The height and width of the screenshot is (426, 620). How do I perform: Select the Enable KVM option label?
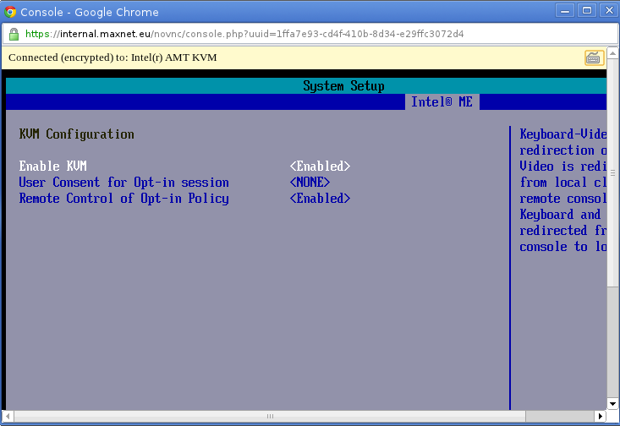pos(53,166)
